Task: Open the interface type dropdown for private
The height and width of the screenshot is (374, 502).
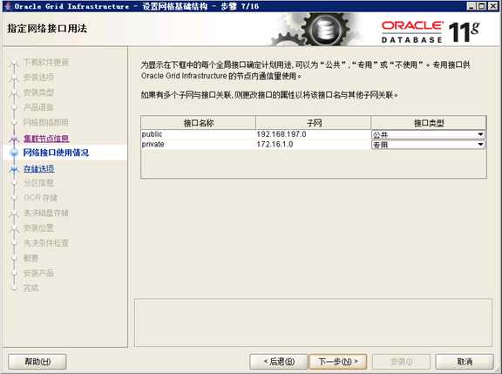Action: pos(428,145)
